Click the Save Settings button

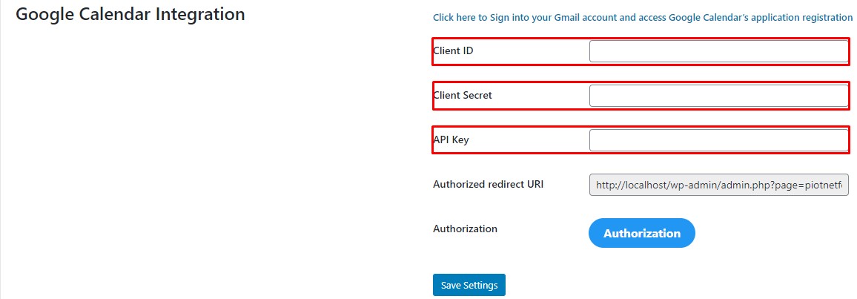pos(469,285)
